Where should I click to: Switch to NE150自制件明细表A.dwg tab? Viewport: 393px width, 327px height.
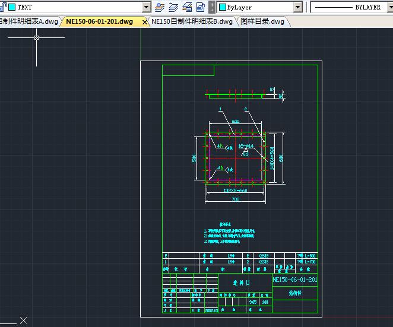click(x=28, y=21)
